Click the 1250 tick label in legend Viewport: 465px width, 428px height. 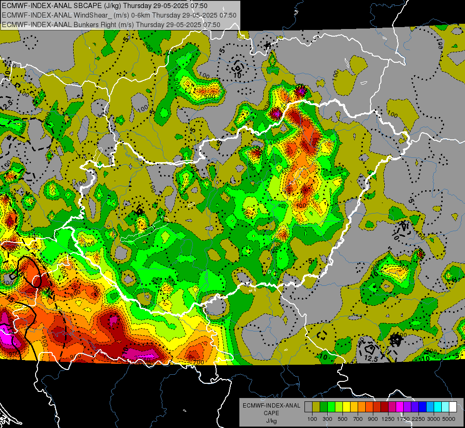388,419
